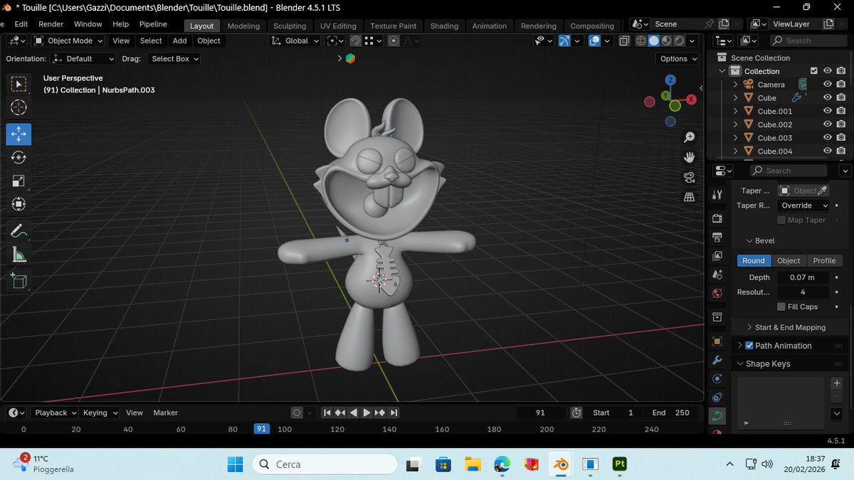Open the World properties tab
The width and height of the screenshot is (854, 480).
pyautogui.click(x=717, y=293)
